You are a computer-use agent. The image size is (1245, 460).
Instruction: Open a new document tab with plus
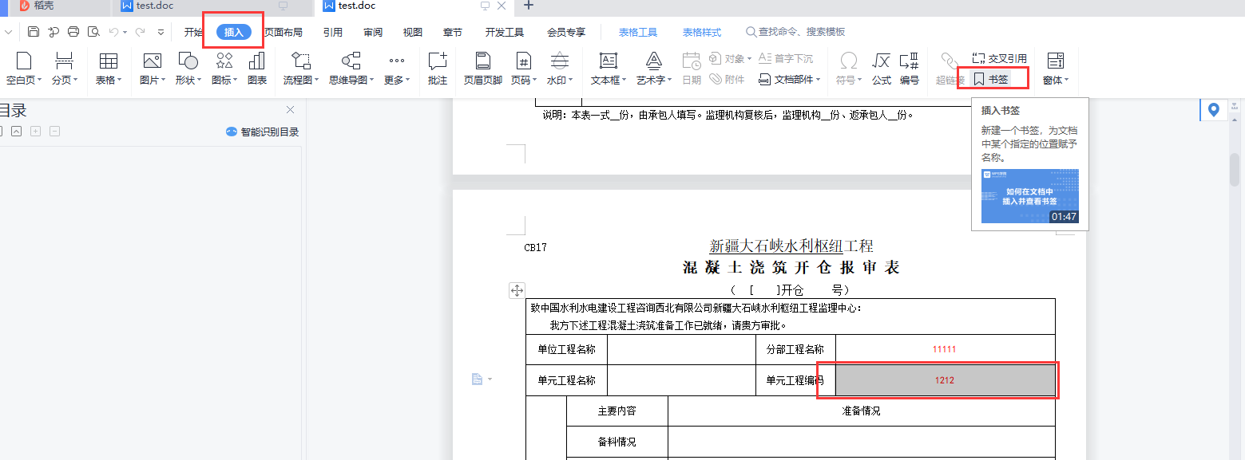(529, 6)
